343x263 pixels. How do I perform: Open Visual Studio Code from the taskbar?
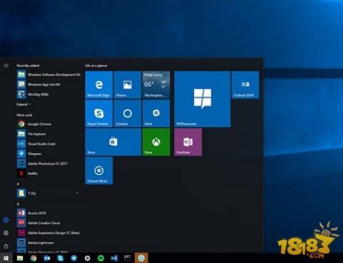[115, 258]
